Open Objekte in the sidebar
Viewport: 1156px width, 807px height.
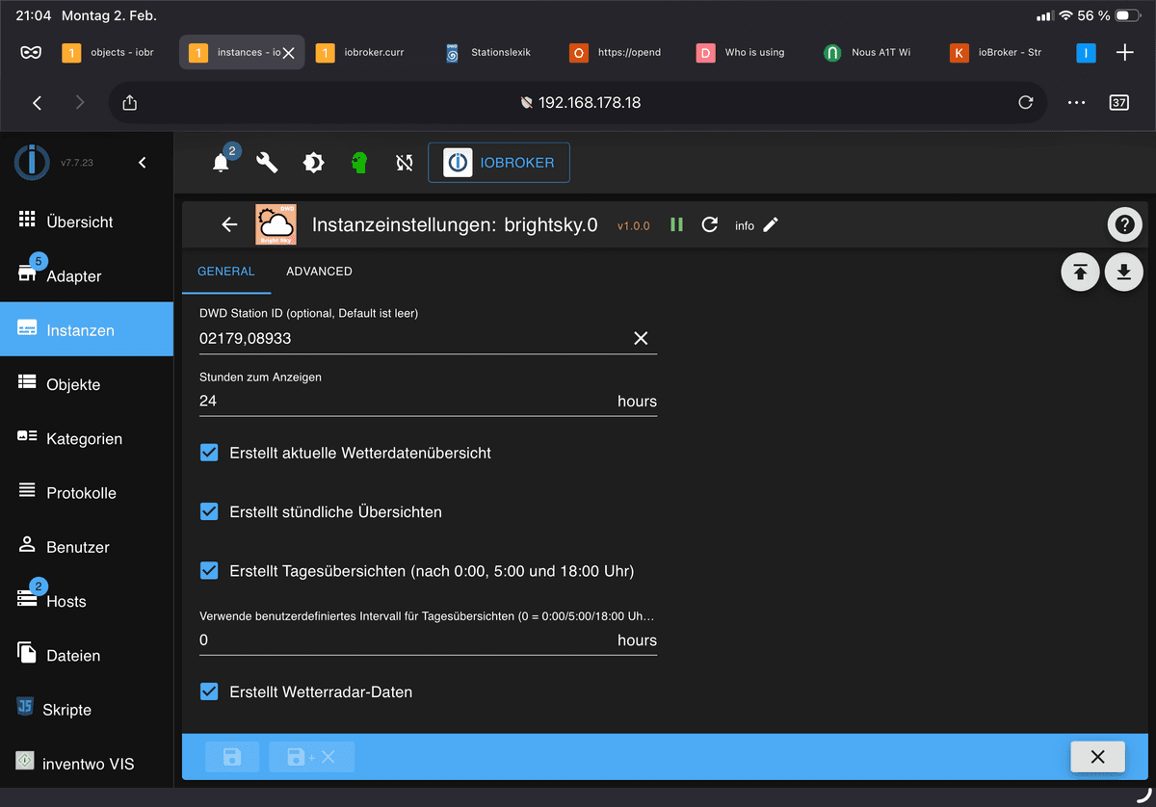point(87,384)
